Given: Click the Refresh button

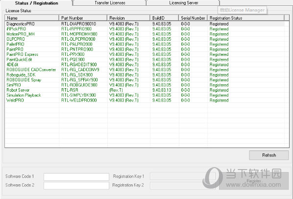Looking at the screenshot, I should click(x=269, y=155).
